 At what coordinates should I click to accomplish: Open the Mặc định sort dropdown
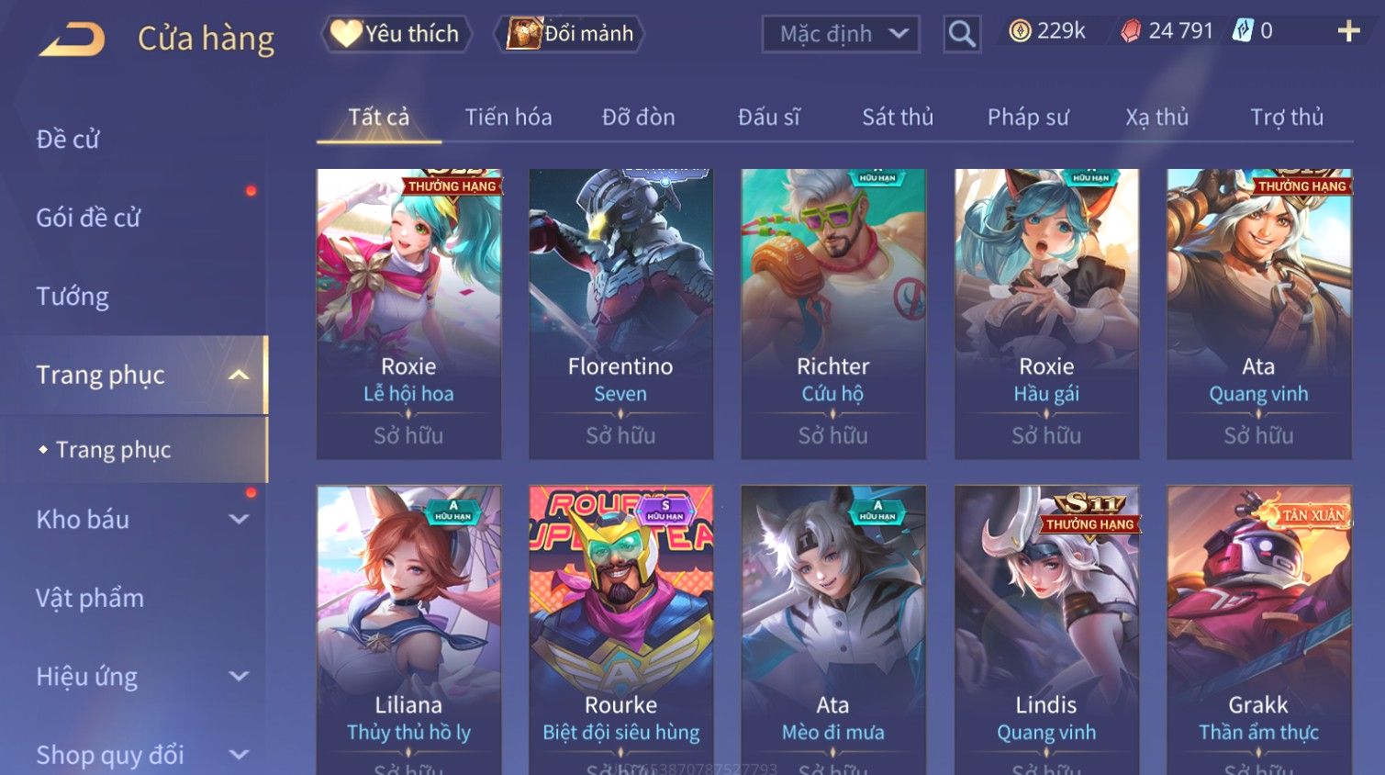(x=841, y=34)
